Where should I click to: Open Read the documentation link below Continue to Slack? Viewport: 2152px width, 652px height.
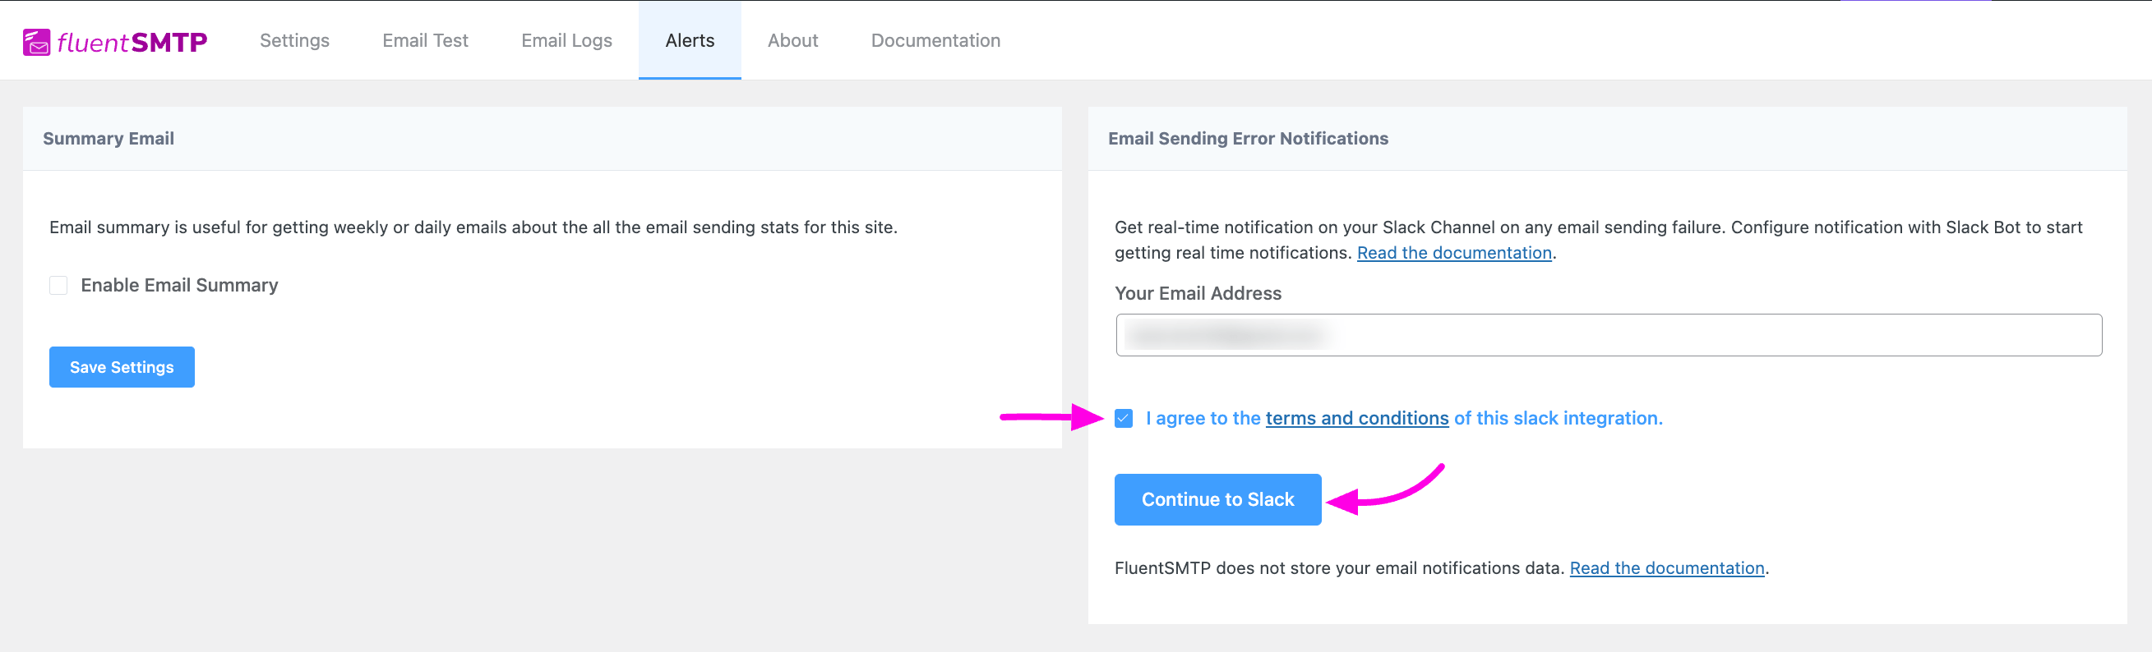point(1667,568)
